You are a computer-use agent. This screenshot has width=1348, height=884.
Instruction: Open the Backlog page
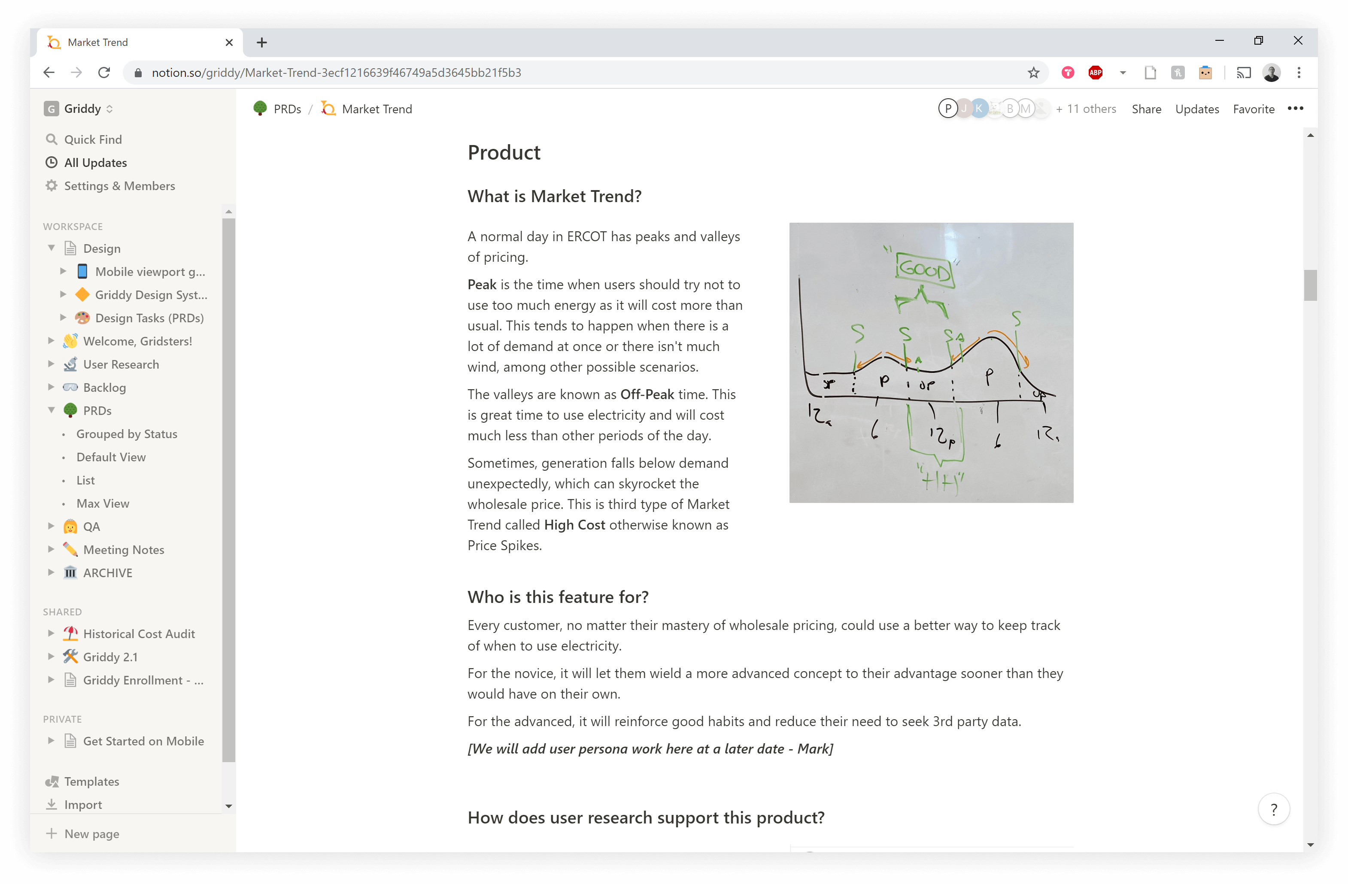104,388
